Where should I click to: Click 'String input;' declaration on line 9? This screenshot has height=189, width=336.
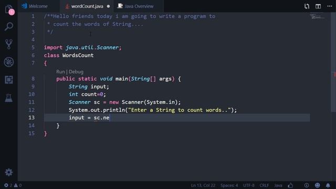pos(89,87)
